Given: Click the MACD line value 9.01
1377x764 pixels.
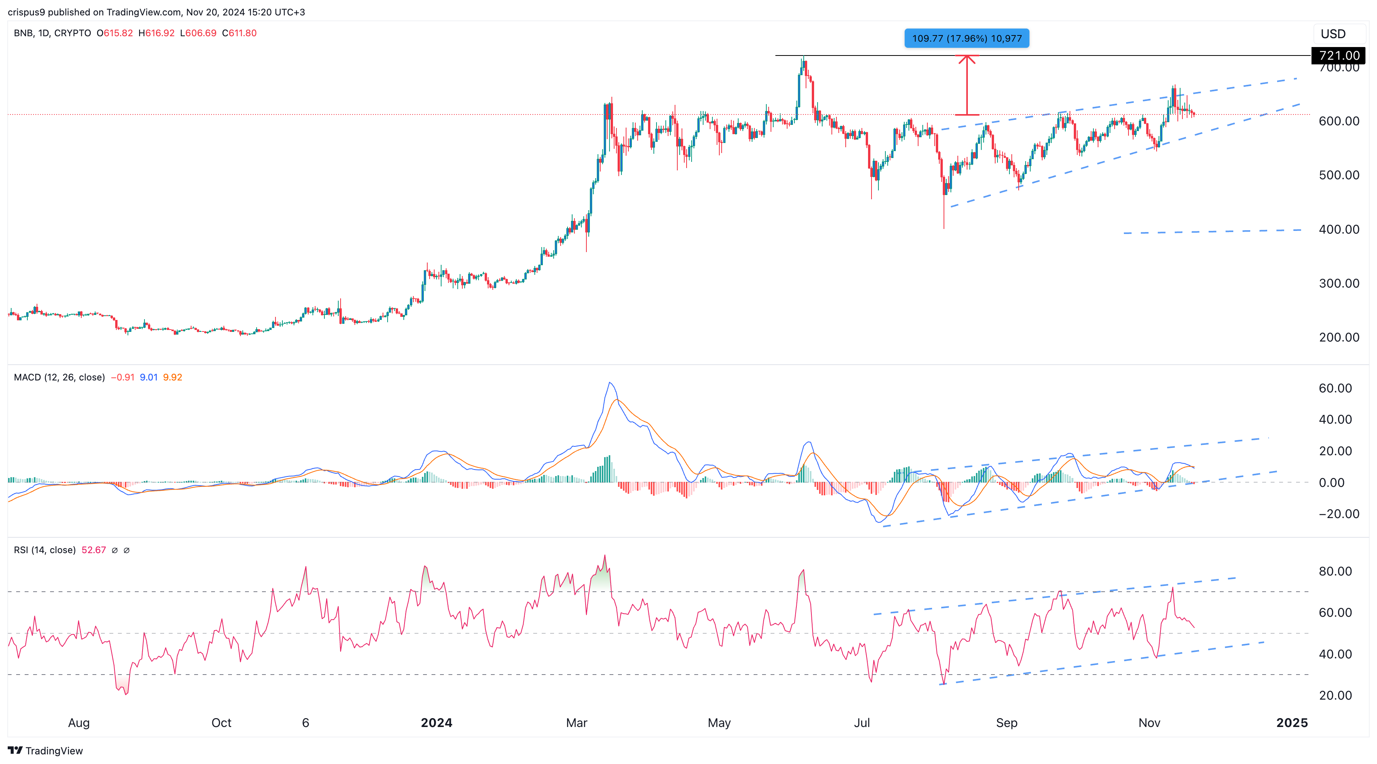Looking at the screenshot, I should pyautogui.click(x=149, y=377).
